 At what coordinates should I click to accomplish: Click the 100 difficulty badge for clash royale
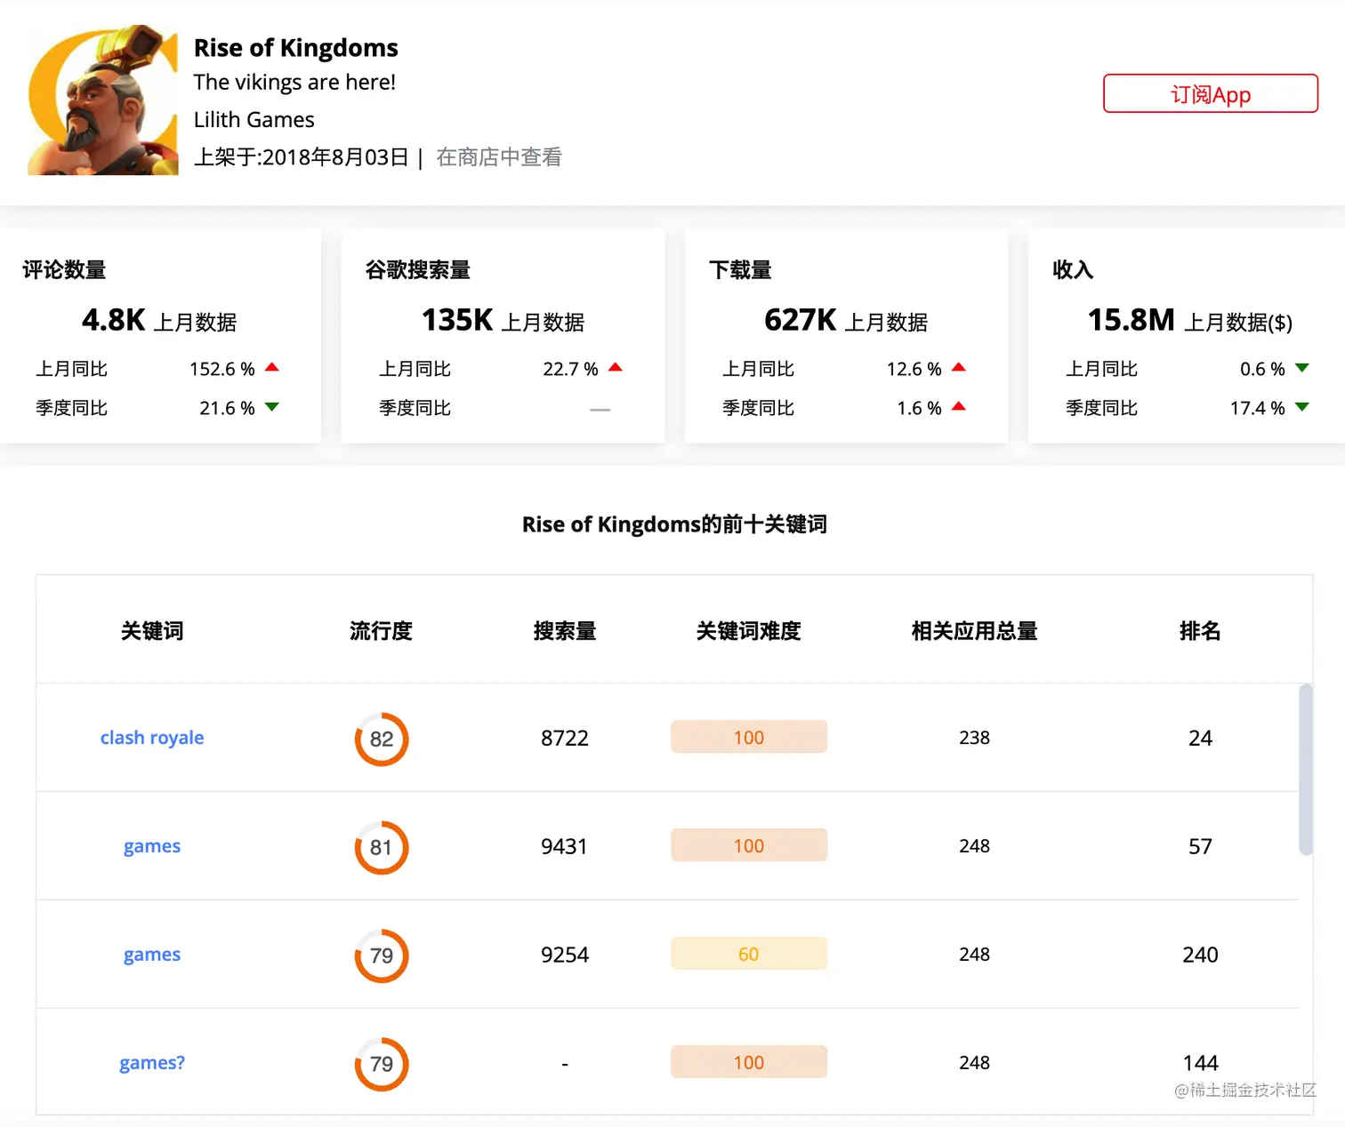pyautogui.click(x=748, y=737)
